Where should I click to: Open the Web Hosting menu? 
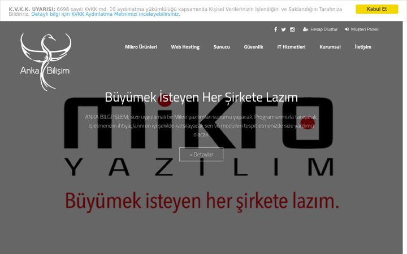(185, 47)
